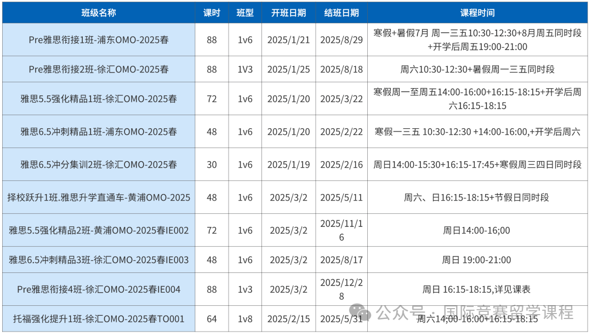Click the 课时 column header
This screenshot has height=336, width=592.
[212, 13]
